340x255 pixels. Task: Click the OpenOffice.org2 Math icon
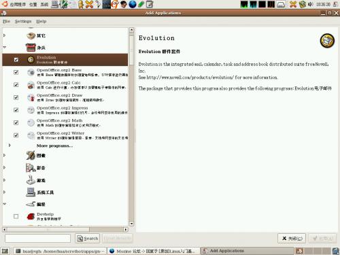pos(31,123)
